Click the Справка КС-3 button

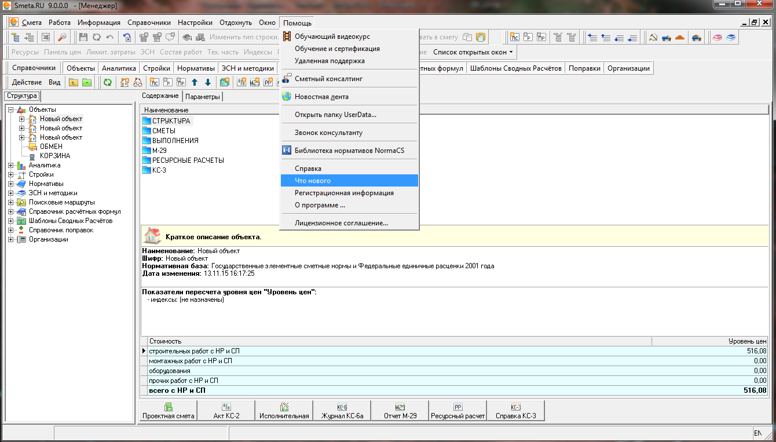pyautogui.click(x=516, y=411)
